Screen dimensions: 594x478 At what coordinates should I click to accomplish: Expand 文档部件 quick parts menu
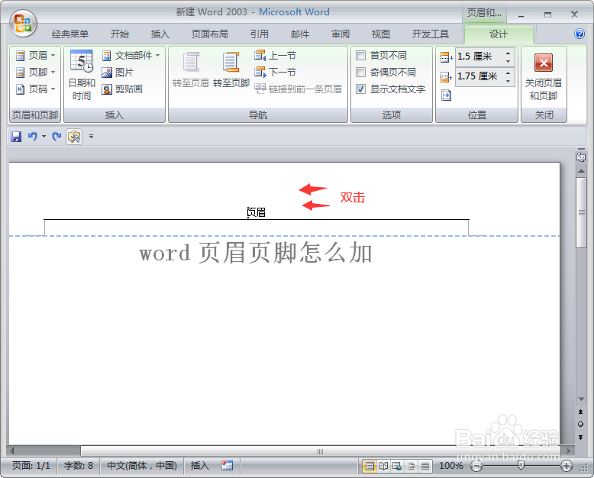[x=131, y=56]
